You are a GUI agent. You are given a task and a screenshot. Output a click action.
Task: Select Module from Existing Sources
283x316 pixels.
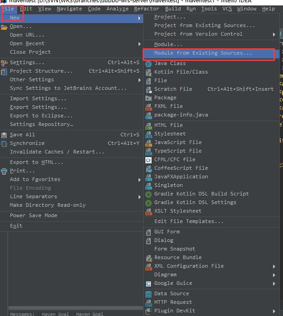pos(211,53)
